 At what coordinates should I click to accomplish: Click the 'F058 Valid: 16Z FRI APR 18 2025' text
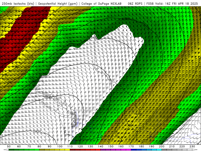pos(172,4)
